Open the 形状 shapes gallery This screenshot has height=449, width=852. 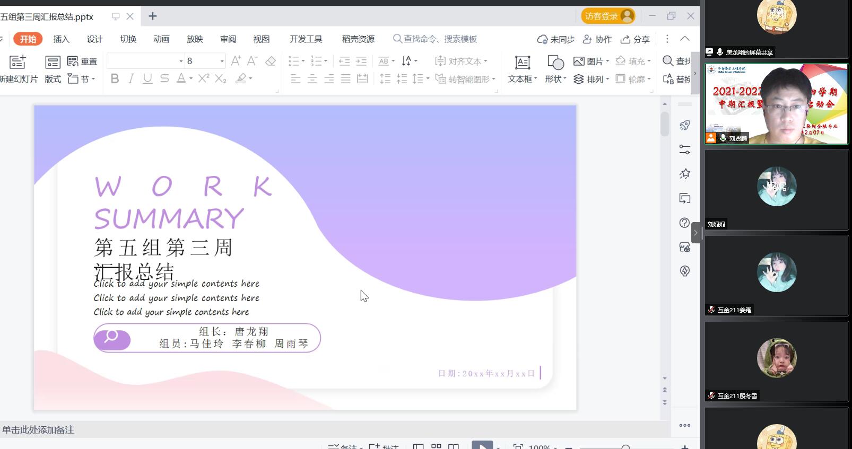pos(555,69)
